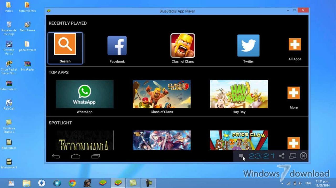
Task: Open the volume control in system tray
Action: tap(300, 183)
